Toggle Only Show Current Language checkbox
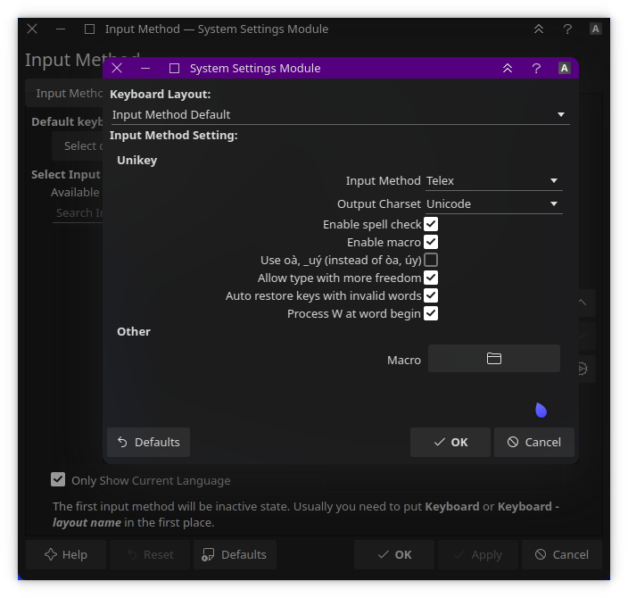The image size is (628, 598). coord(58,479)
